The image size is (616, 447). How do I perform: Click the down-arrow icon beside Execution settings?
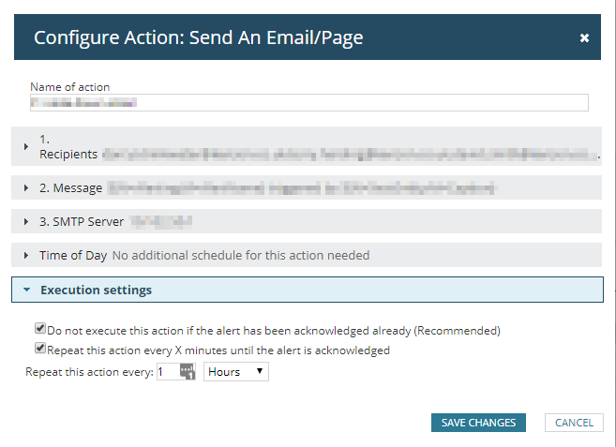click(x=26, y=291)
